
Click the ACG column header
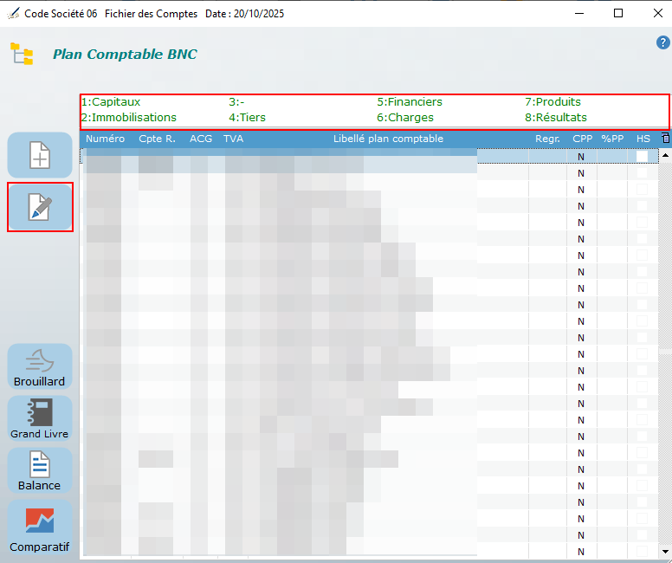[201, 139]
